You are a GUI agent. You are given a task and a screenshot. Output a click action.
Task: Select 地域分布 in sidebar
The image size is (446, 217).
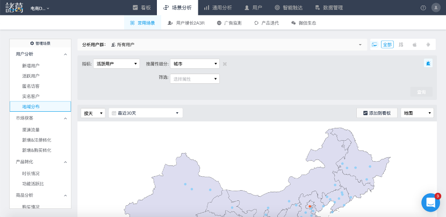click(40, 106)
